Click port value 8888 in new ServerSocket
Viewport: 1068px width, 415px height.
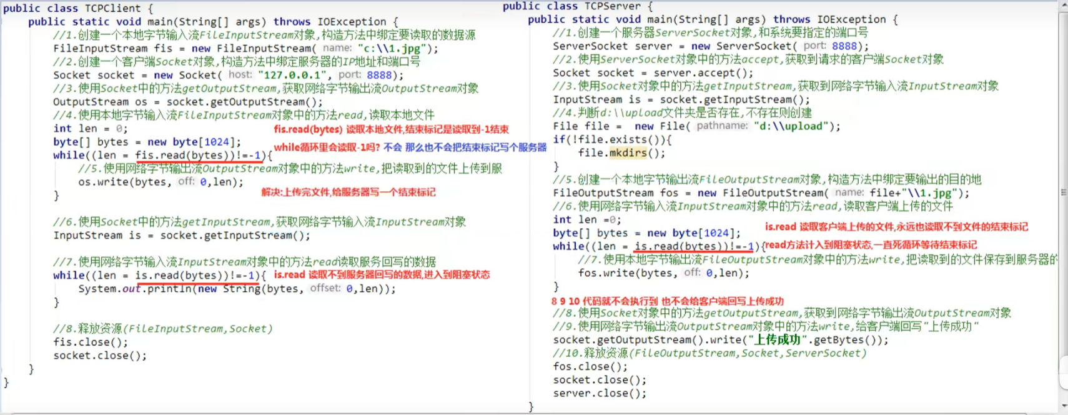844,46
